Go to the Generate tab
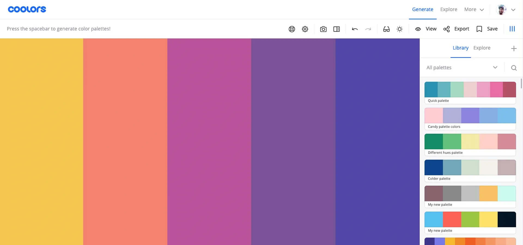The height and width of the screenshot is (245, 523). (x=422, y=10)
